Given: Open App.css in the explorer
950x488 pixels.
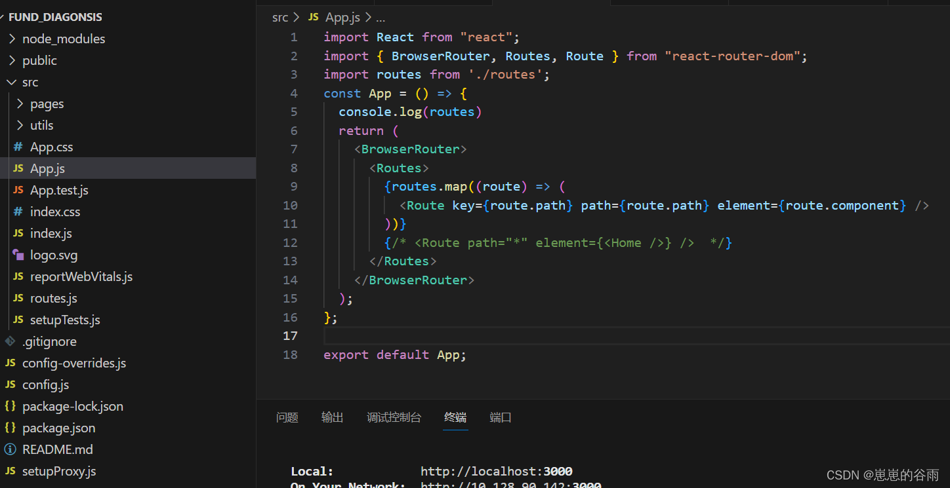Looking at the screenshot, I should click(x=128, y=147).
